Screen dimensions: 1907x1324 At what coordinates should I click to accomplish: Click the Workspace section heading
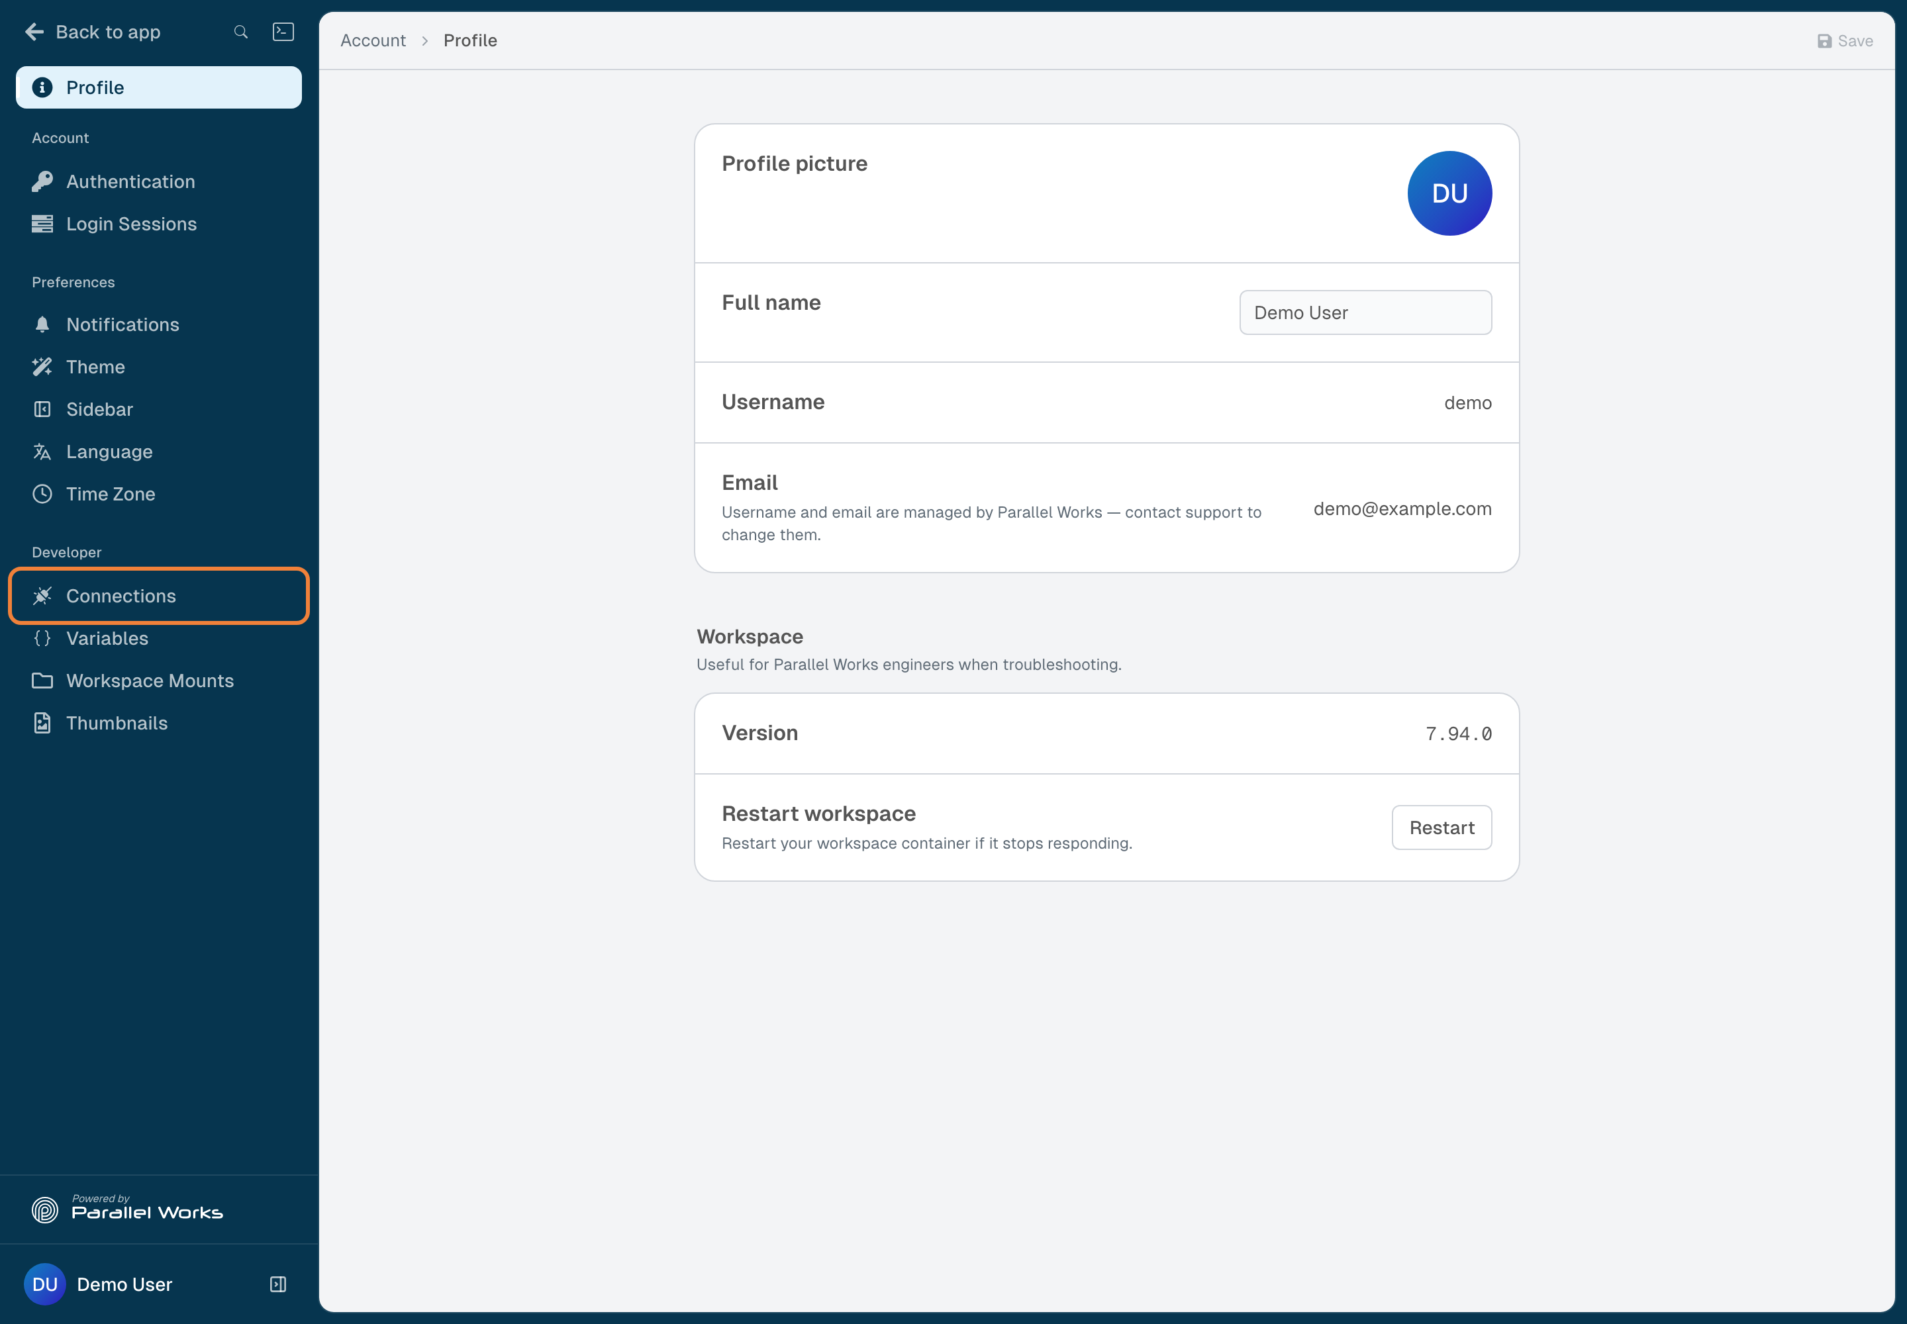pos(750,636)
